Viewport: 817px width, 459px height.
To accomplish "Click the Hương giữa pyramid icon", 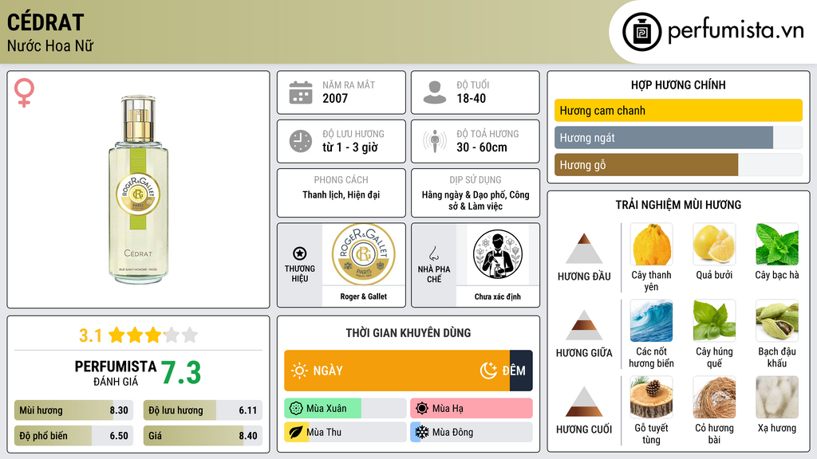I will click(584, 325).
